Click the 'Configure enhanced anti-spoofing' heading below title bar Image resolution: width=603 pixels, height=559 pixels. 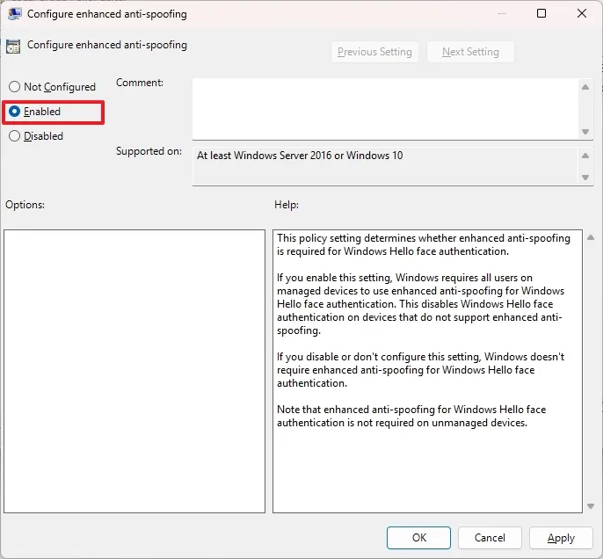(x=107, y=45)
